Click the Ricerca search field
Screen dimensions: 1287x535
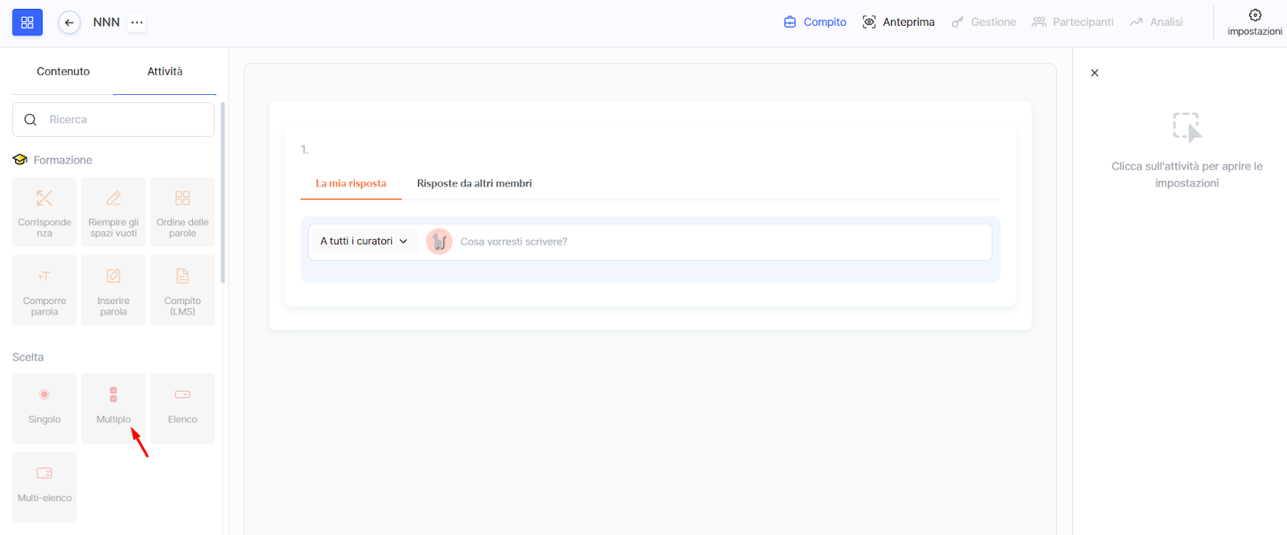coord(121,120)
